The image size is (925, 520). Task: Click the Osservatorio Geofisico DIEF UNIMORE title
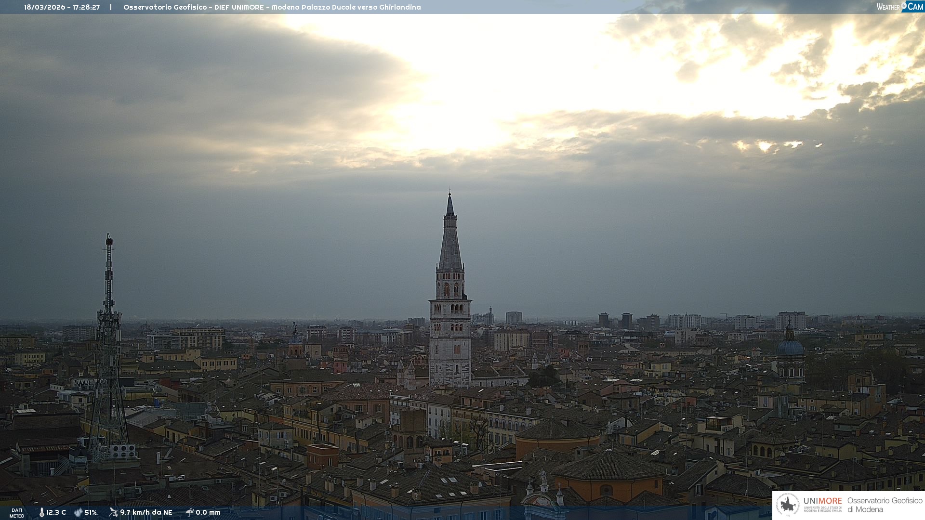[x=272, y=7]
